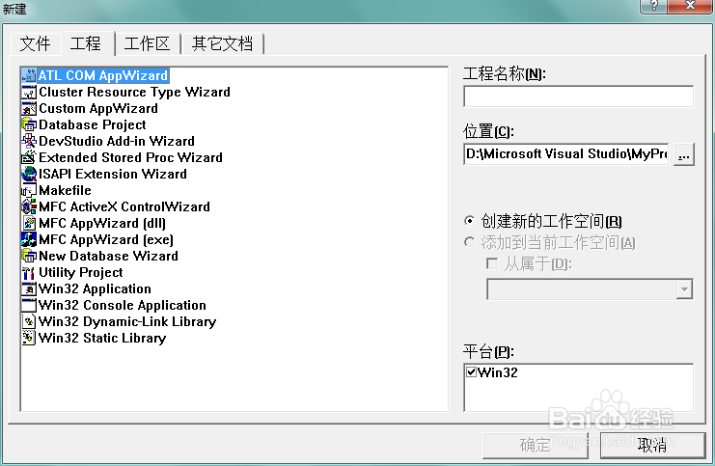Select 添加到当前工作空间 radio button
Viewport: 715px width, 466px height.
pos(469,242)
